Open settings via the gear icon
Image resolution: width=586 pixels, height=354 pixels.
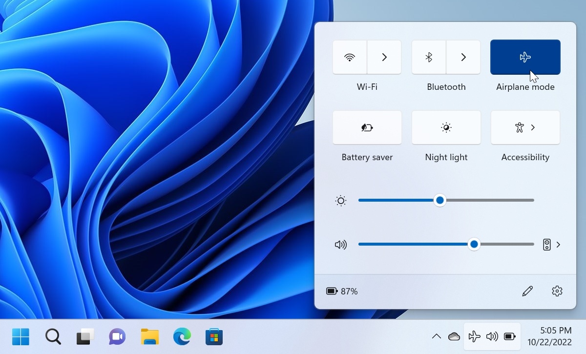(557, 292)
